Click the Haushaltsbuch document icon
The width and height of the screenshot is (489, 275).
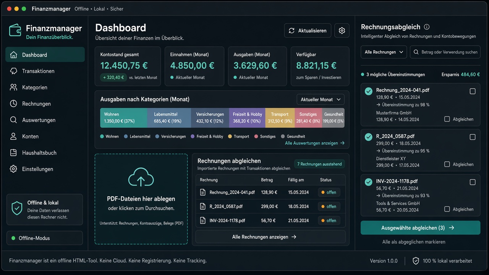click(13, 153)
